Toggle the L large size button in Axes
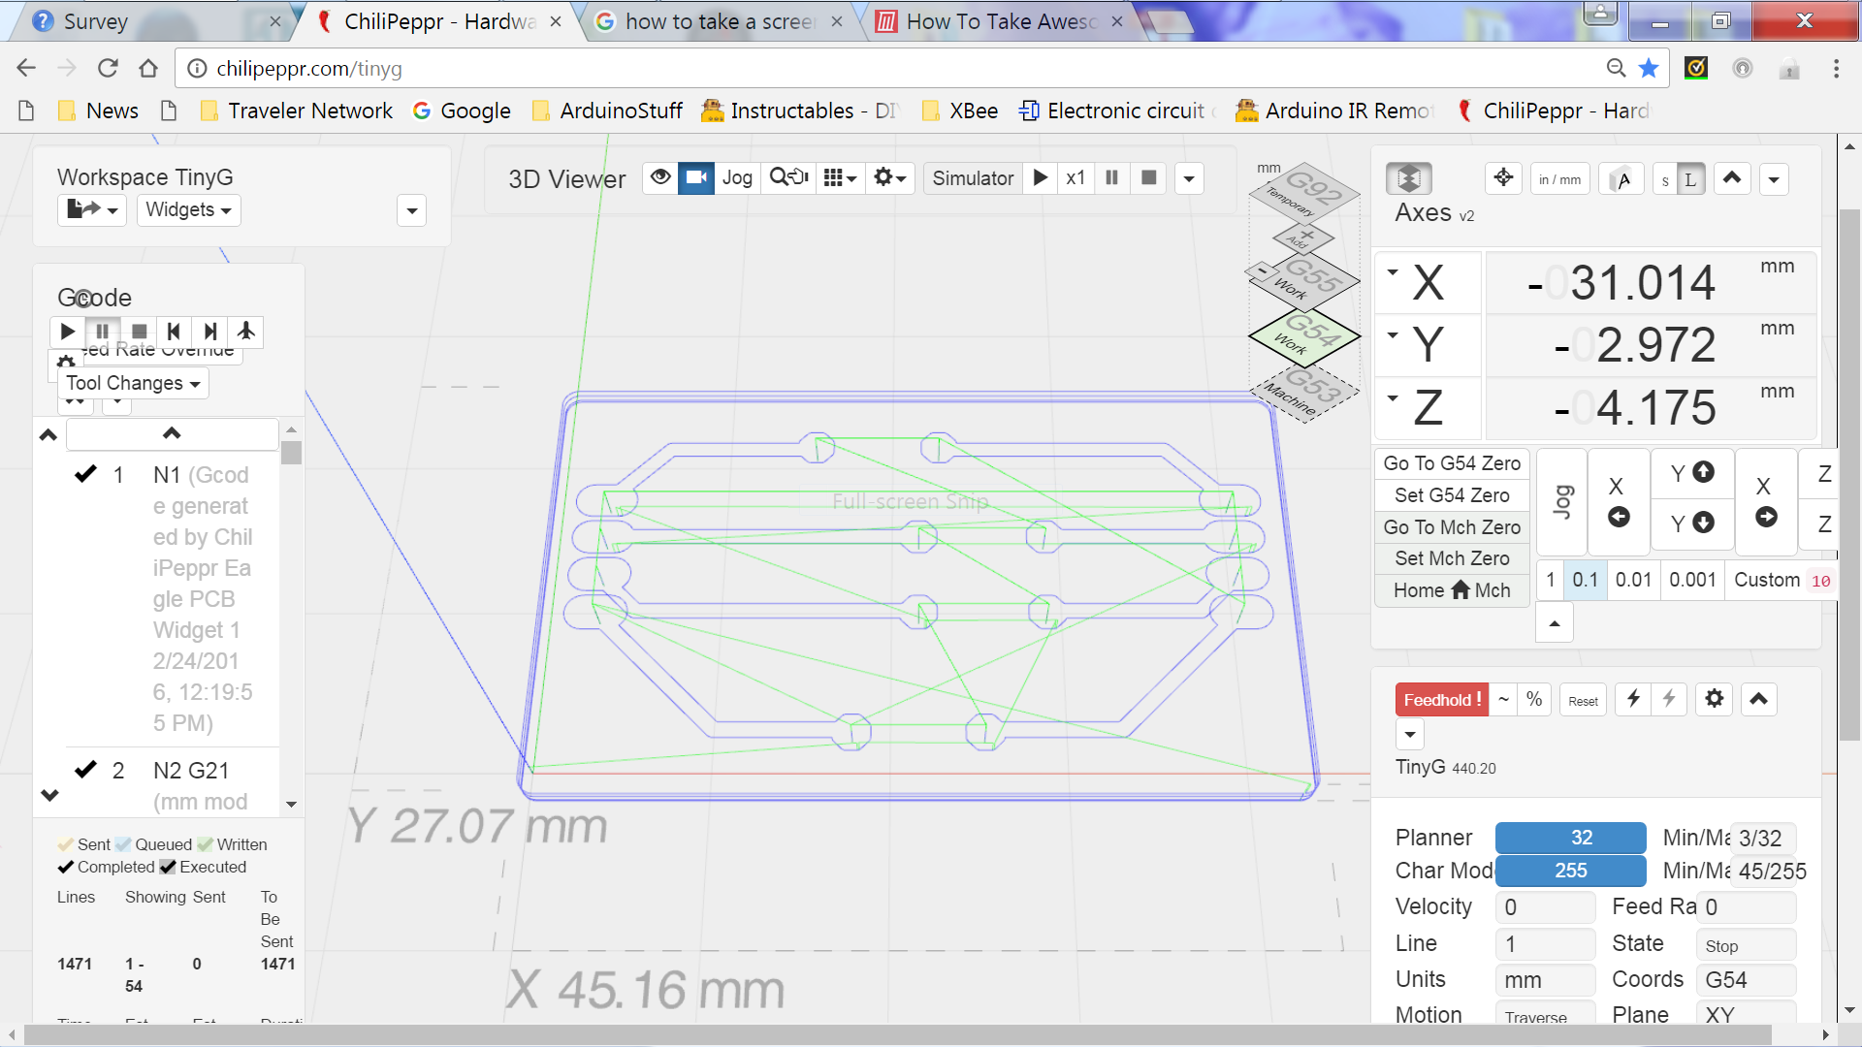This screenshot has width=1862, height=1047. click(x=1690, y=179)
